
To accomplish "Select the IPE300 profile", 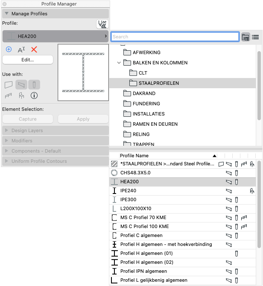I will [182, 199].
